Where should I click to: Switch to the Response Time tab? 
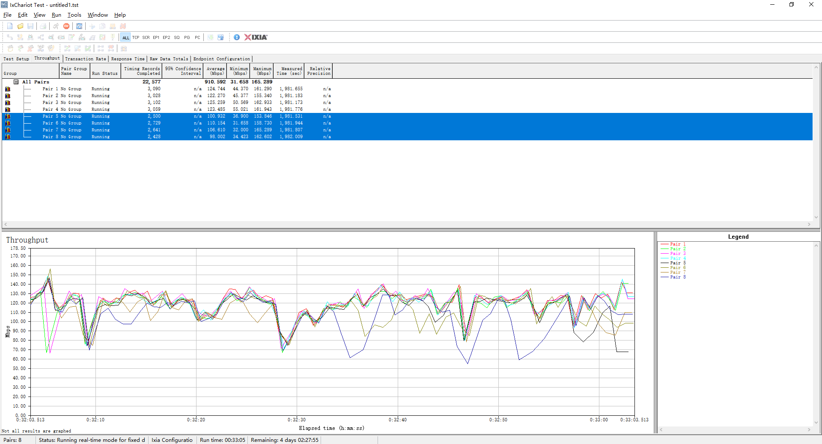pos(128,59)
